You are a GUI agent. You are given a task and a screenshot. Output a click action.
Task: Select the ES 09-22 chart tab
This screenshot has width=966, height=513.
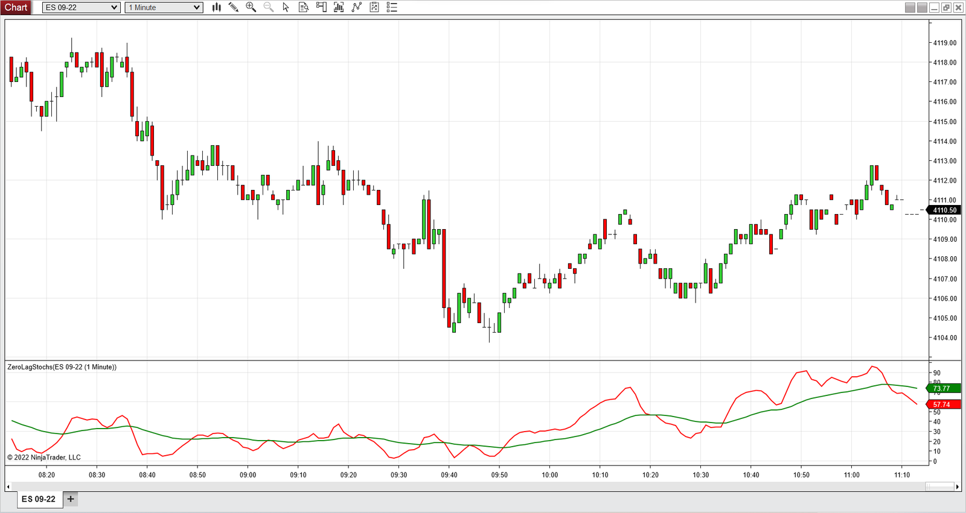39,499
